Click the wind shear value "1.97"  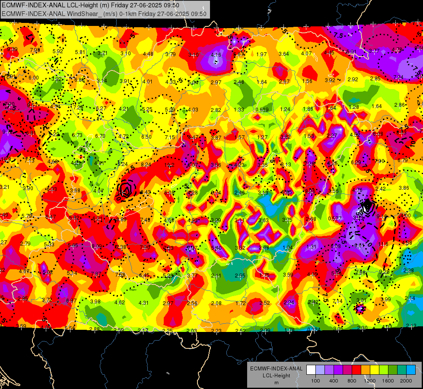[x=261, y=54]
